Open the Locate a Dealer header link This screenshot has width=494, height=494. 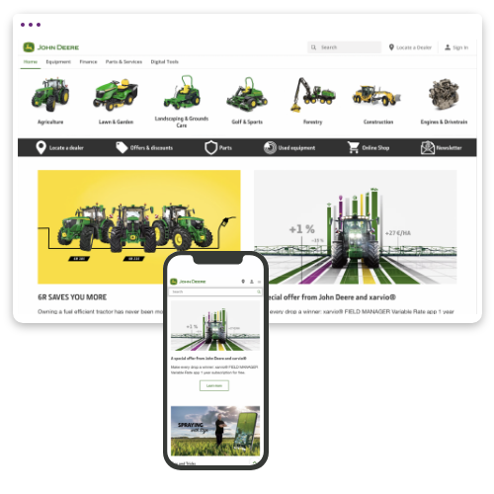[414, 47]
